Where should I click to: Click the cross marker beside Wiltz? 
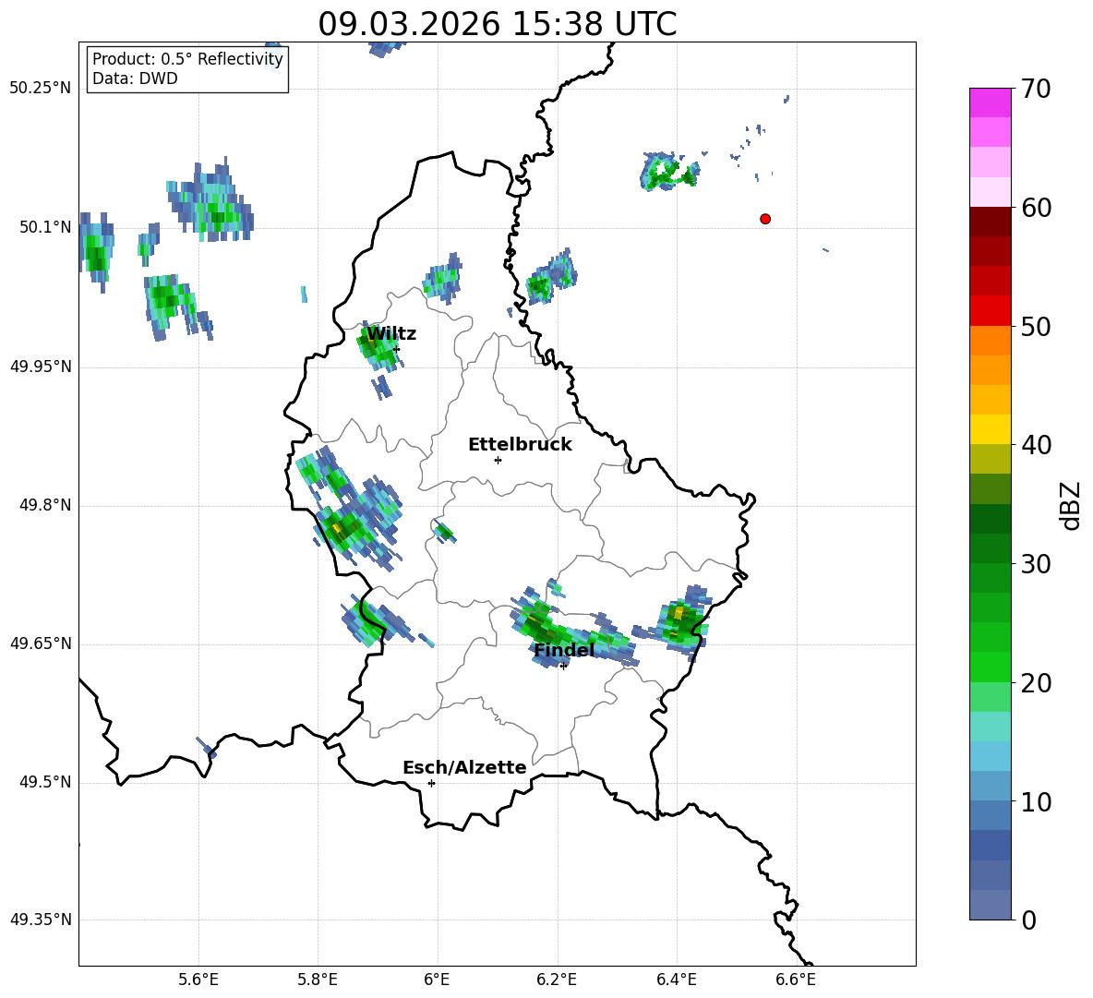pos(396,349)
